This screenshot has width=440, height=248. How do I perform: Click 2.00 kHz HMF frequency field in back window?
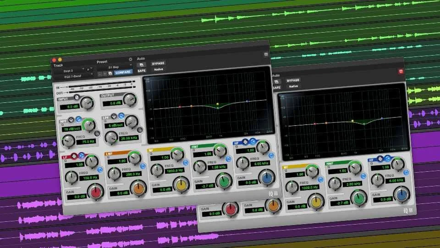pyautogui.click(x=352, y=184)
